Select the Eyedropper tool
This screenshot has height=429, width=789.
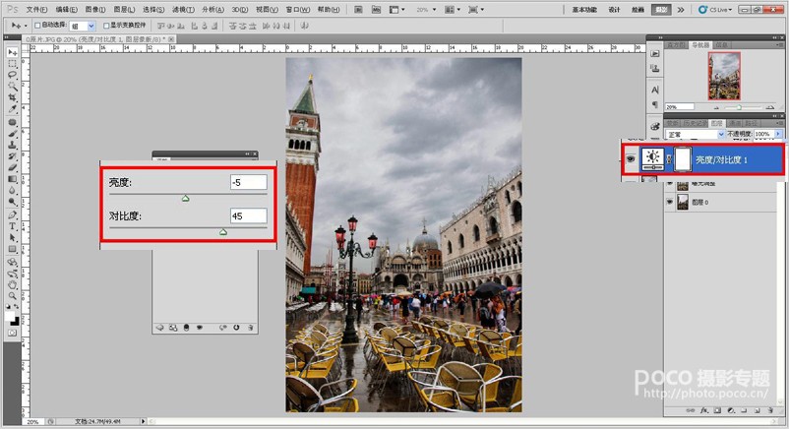coord(13,109)
